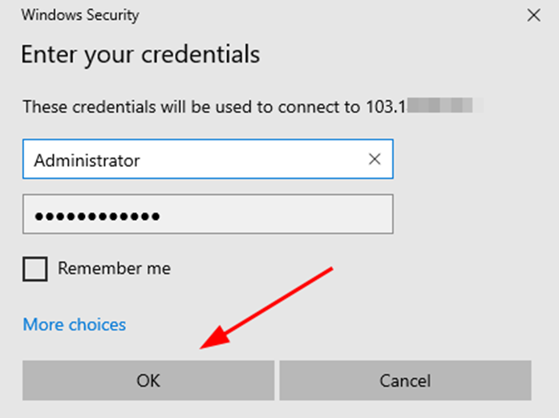The image size is (559, 418).
Task: Click the Windows Security title text
Action: click(x=79, y=14)
